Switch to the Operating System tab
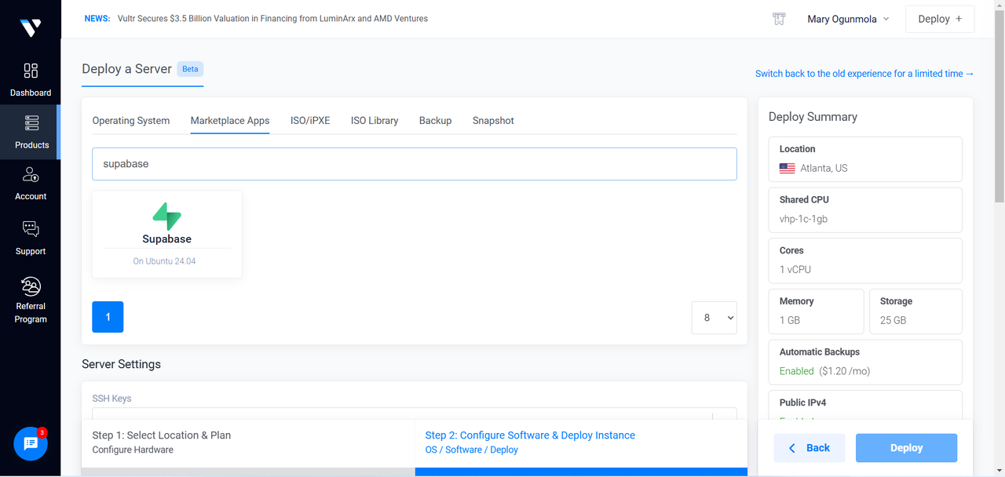 (131, 121)
